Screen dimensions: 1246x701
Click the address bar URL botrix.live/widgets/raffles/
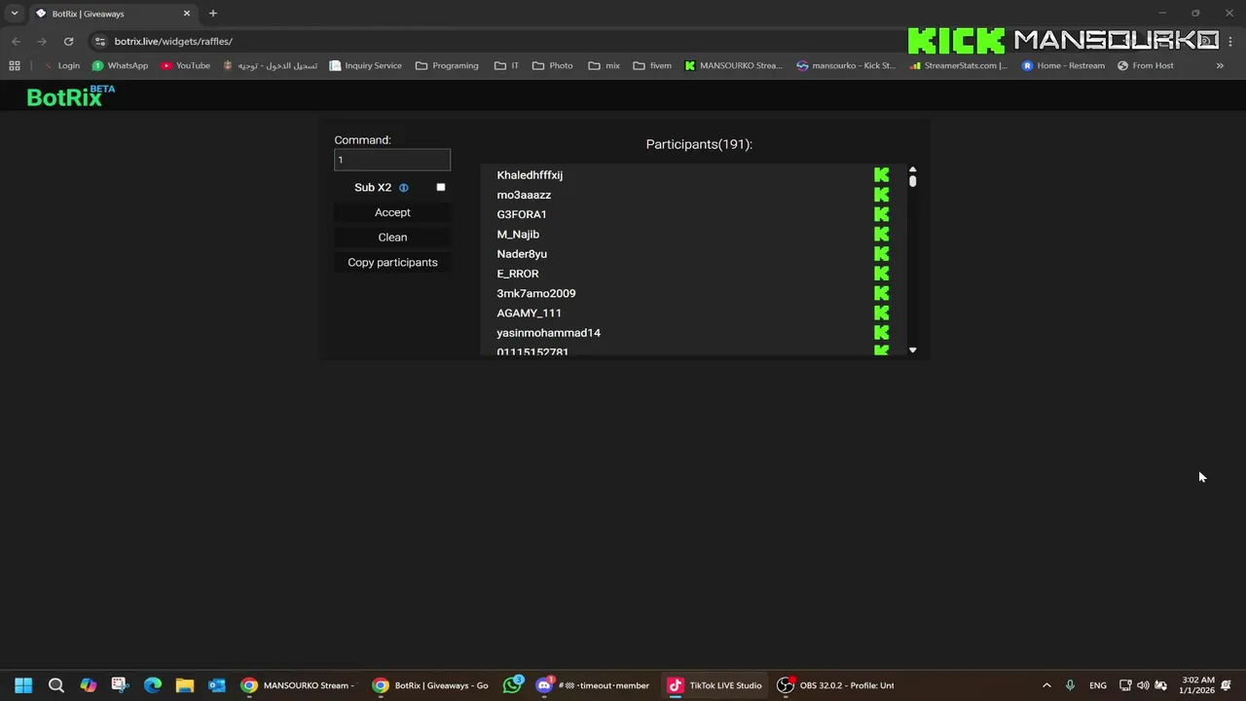click(x=173, y=41)
